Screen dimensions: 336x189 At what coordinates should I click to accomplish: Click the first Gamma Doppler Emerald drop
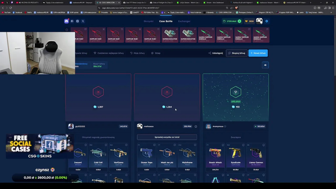pos(206,35)
